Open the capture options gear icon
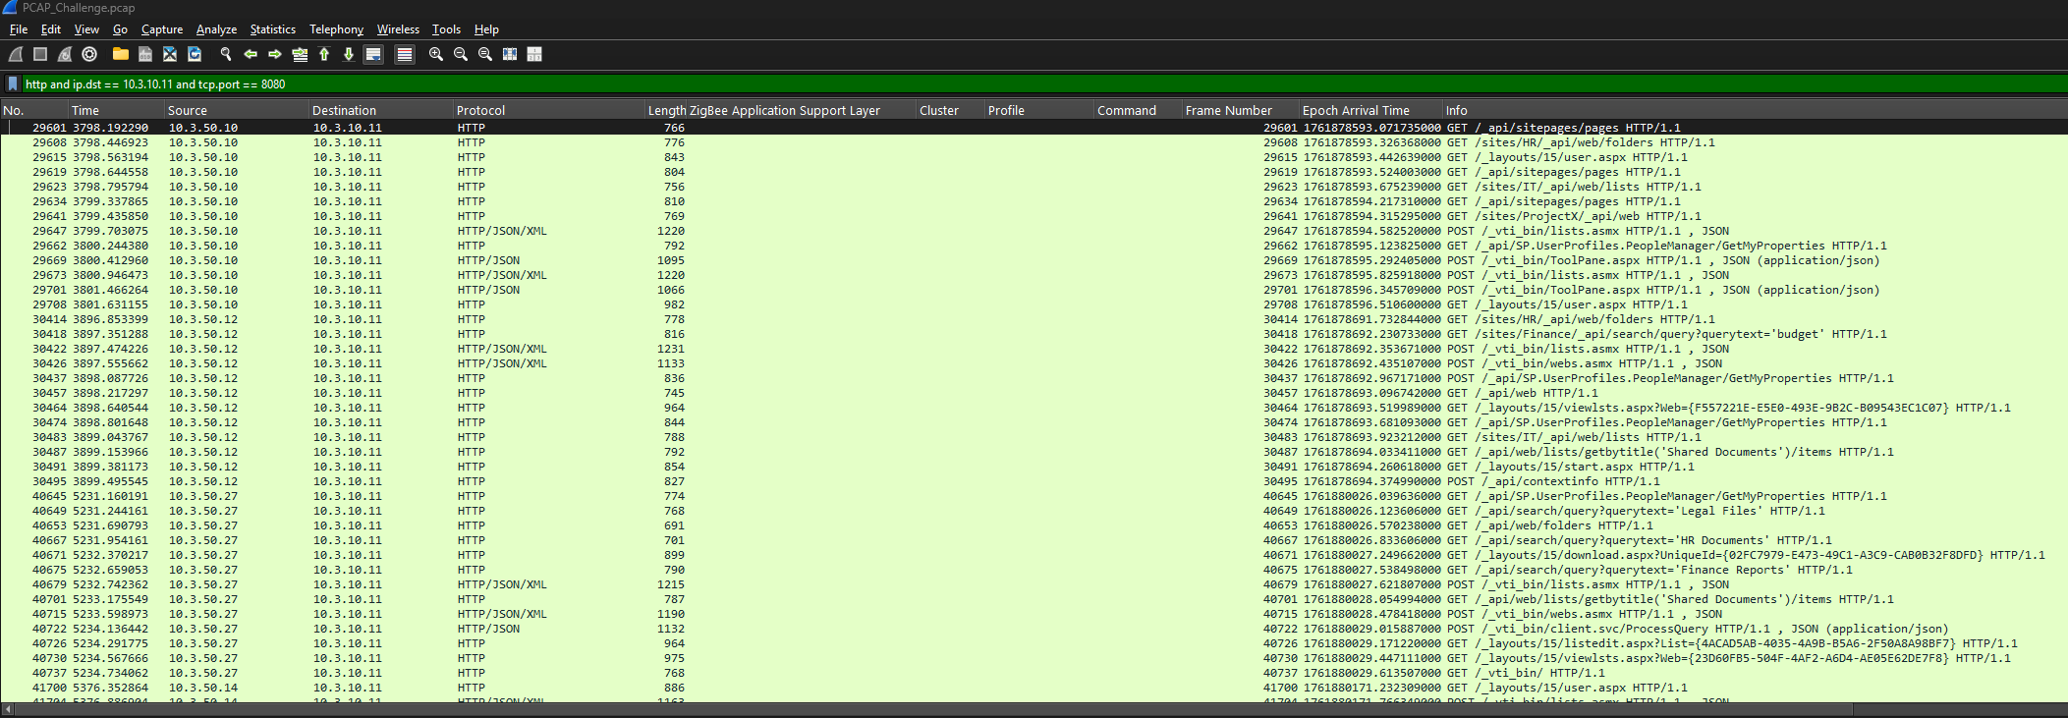This screenshot has height=718, width=2068. [x=89, y=54]
